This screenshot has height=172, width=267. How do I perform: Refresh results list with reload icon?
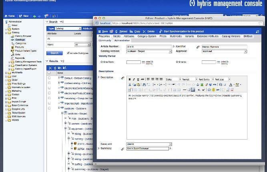(55, 68)
